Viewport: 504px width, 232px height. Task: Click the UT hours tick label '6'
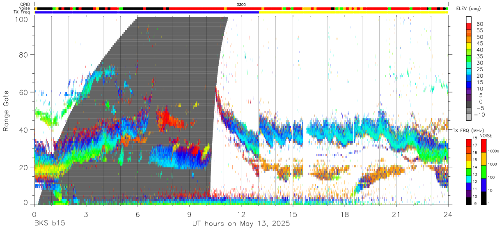coord(138,214)
